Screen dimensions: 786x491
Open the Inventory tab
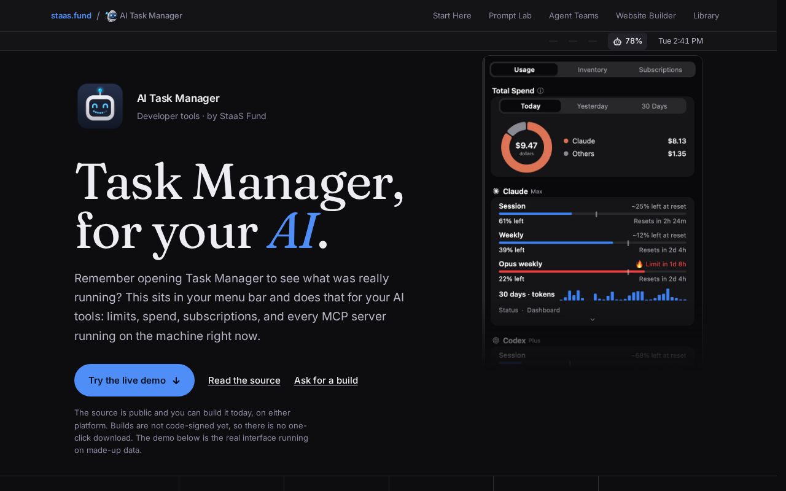[x=593, y=70]
